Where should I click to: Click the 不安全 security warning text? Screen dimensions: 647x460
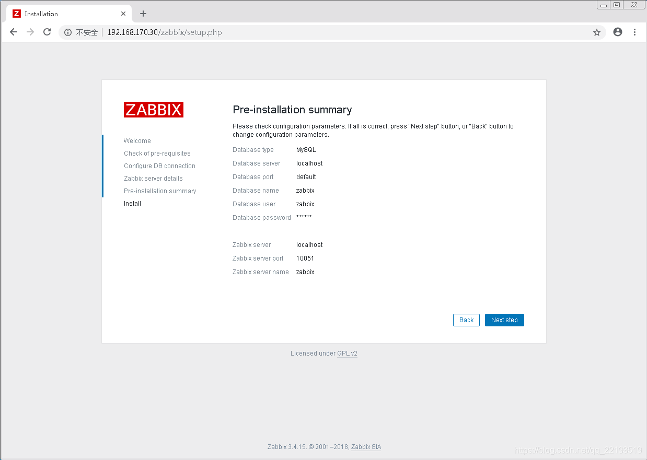click(87, 32)
